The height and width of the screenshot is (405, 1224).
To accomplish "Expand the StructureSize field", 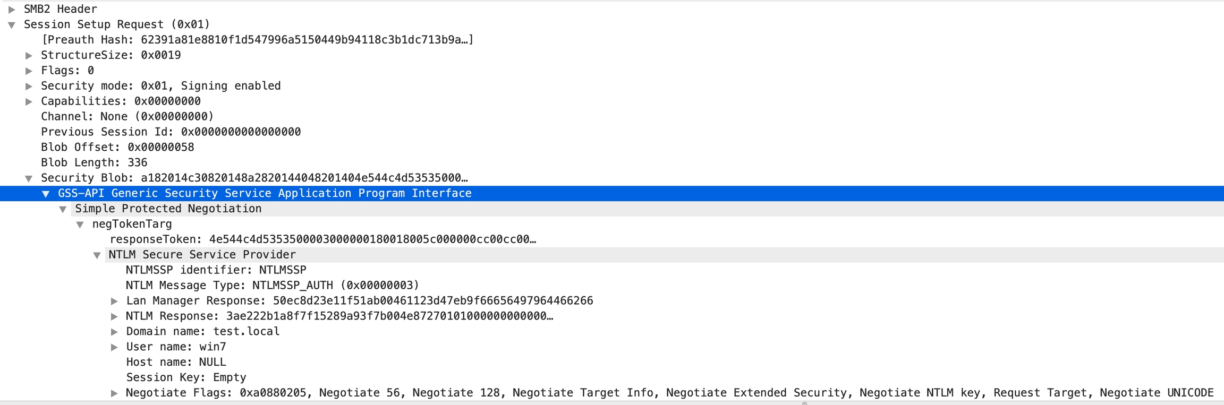I will [x=29, y=56].
